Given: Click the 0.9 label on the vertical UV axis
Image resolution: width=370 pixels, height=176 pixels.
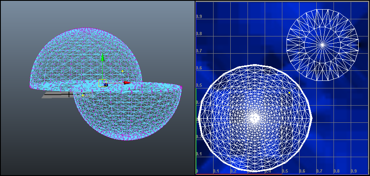Looking at the screenshot, I should pyautogui.click(x=200, y=16).
